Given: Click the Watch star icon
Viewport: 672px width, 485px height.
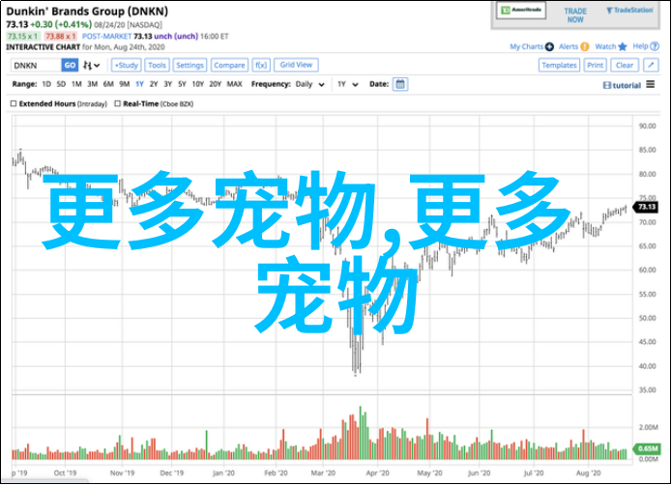Looking at the screenshot, I should (623, 46).
